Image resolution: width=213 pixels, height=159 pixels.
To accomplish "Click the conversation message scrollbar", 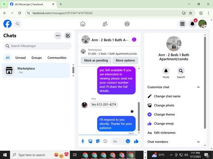I will [139, 117].
